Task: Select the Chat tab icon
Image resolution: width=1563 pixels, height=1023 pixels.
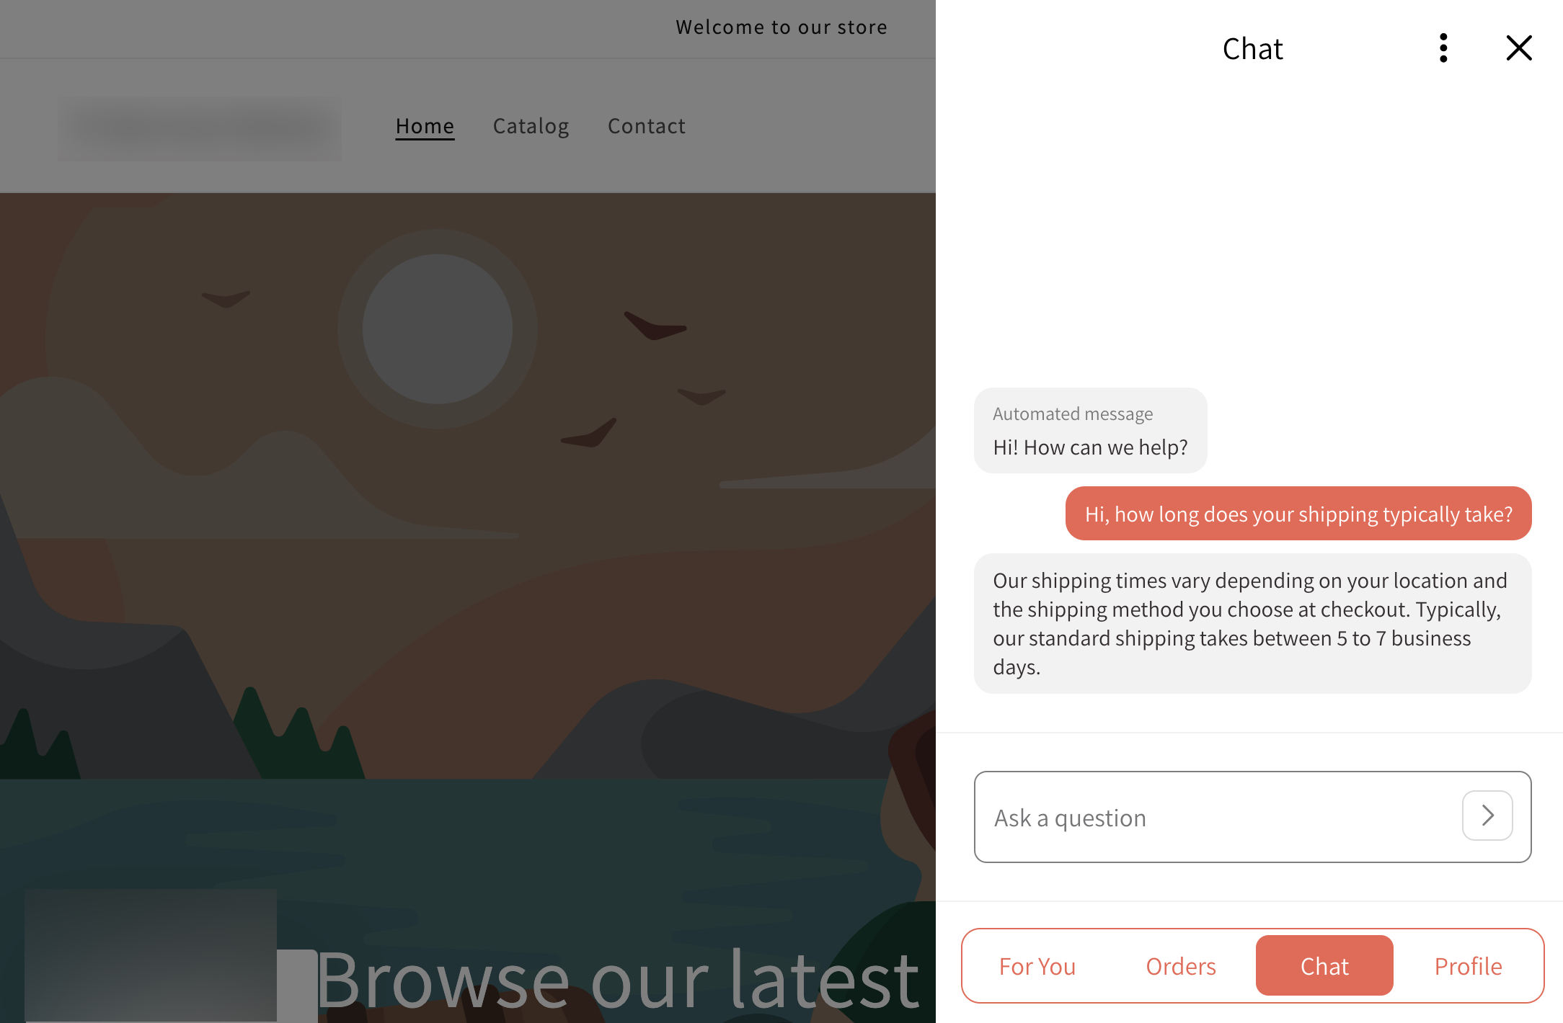Action: tap(1325, 965)
